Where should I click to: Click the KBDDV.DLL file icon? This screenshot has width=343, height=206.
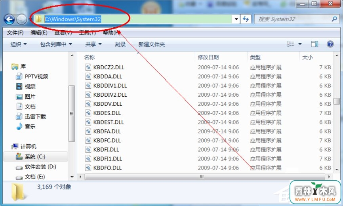pyautogui.click(x=88, y=104)
